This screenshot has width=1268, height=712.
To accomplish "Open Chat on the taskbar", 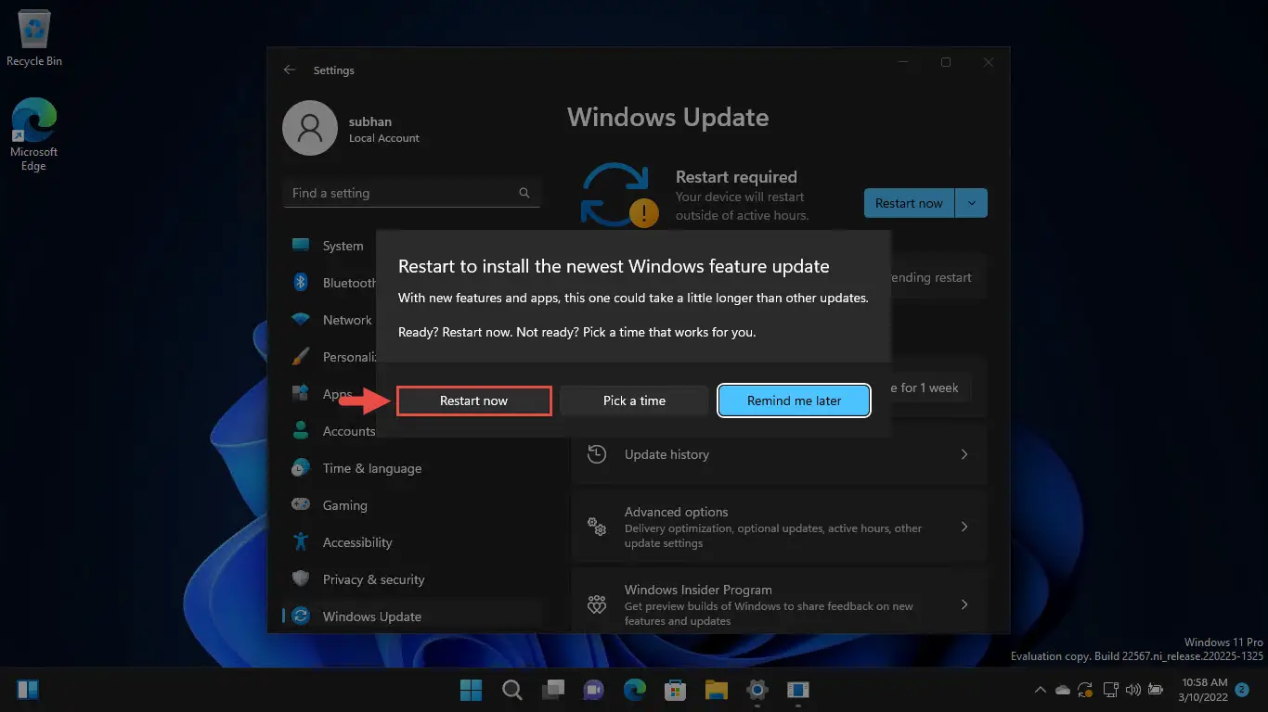I will pos(594,690).
